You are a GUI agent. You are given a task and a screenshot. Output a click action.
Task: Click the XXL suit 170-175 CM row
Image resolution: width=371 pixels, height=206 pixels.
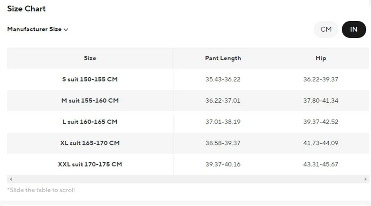(188, 164)
